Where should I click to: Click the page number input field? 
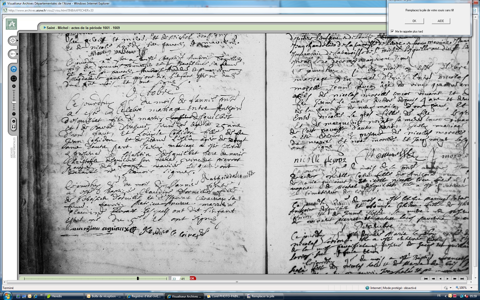coord(174,278)
